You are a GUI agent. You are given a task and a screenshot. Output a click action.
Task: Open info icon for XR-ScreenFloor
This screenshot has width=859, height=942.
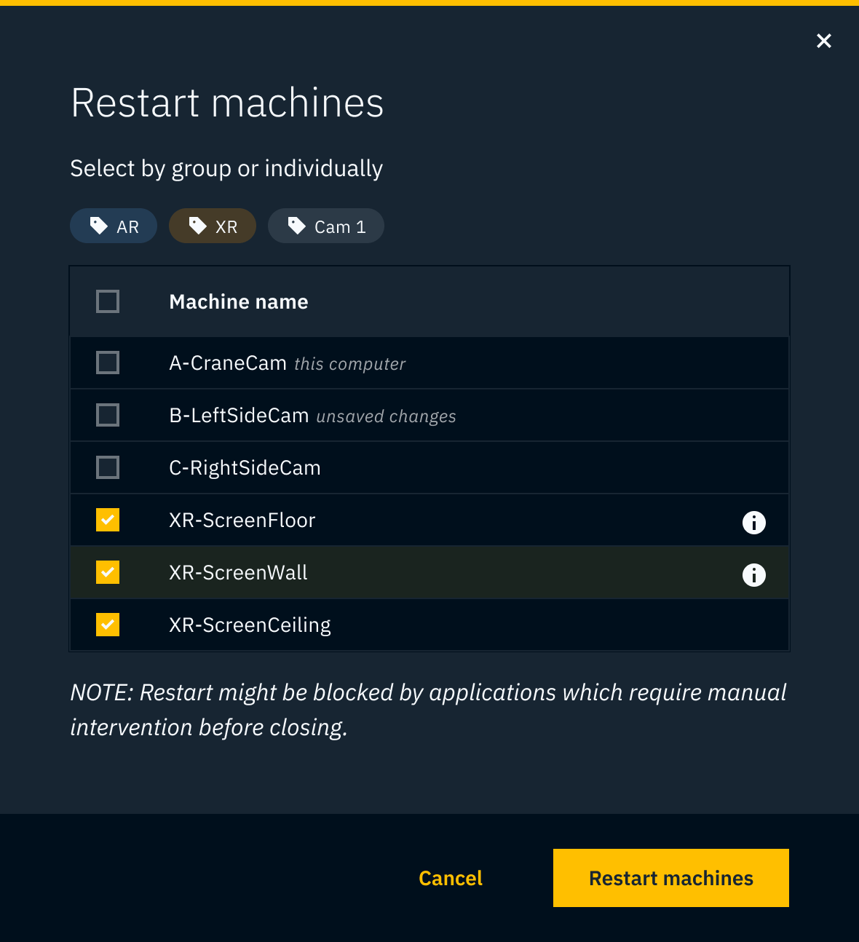[753, 522]
